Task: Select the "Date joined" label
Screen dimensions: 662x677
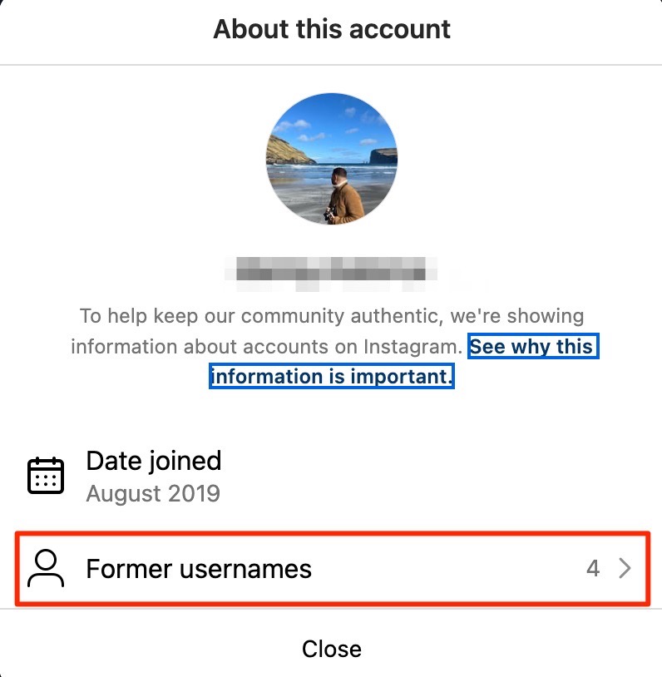Action: (154, 461)
